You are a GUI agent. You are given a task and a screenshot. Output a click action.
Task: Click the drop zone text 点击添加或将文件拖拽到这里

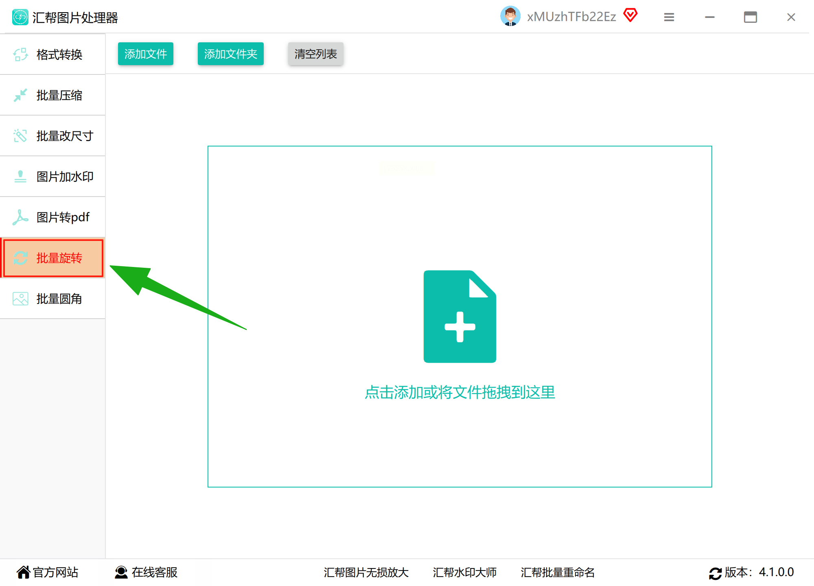click(x=460, y=392)
